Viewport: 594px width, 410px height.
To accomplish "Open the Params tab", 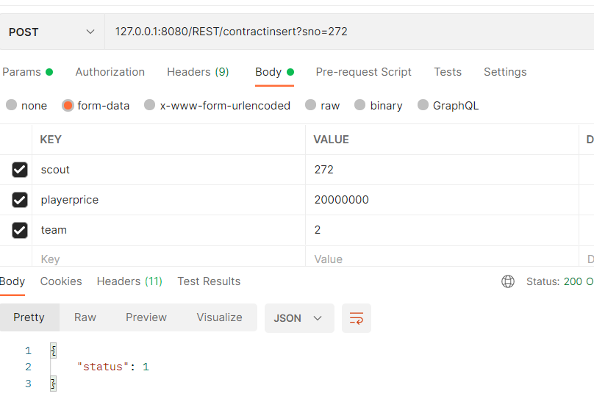I will [x=27, y=72].
